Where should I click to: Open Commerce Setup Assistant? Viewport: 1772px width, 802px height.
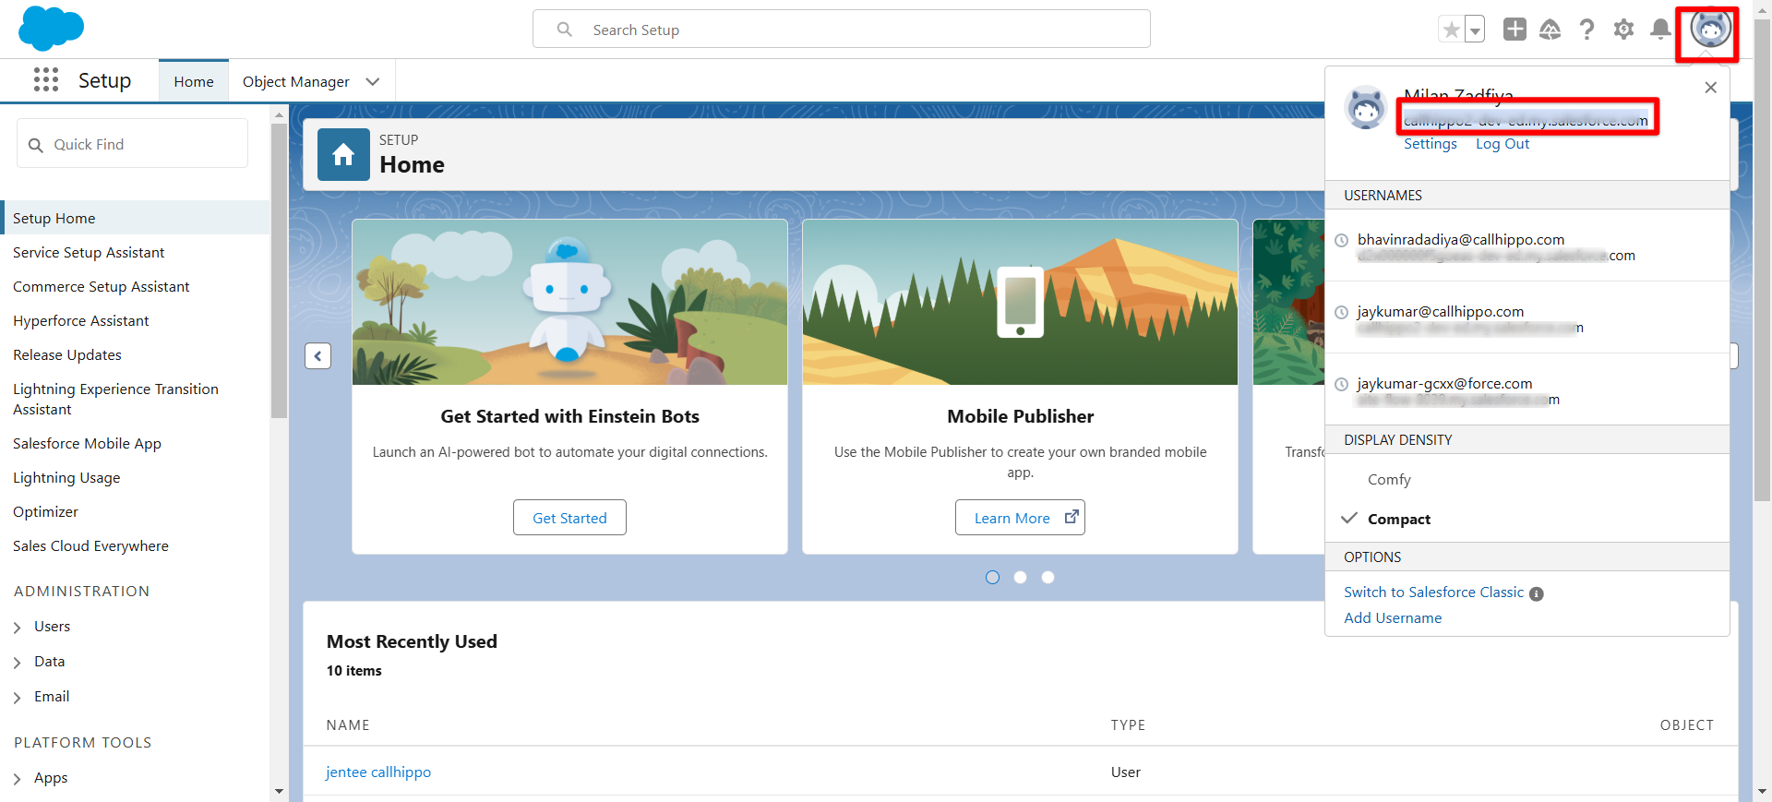click(101, 286)
